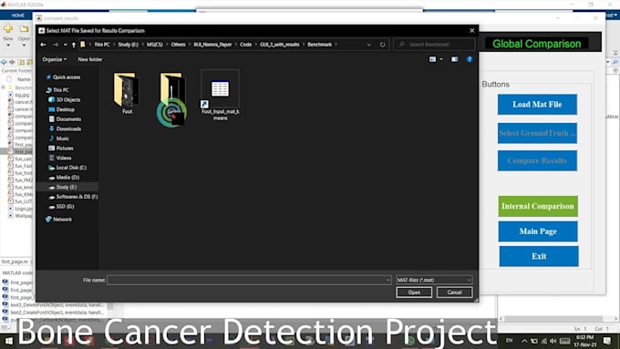This screenshot has width=620, height=349.
Task: Go back in file dialog navigation
Action: coord(43,45)
